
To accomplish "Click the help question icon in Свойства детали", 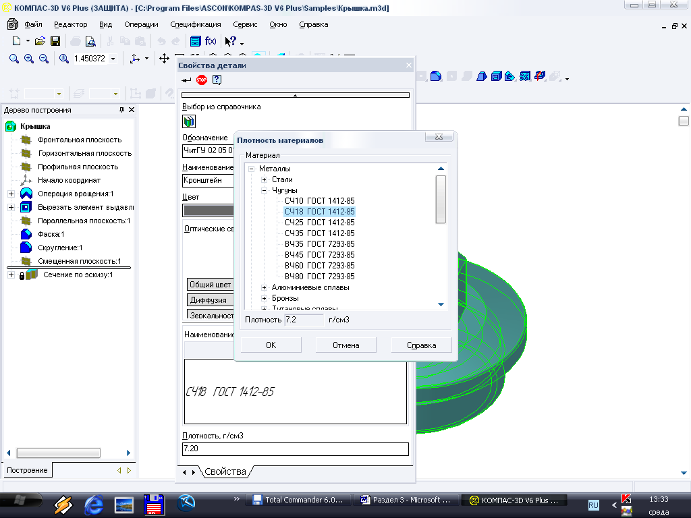I will [x=217, y=80].
